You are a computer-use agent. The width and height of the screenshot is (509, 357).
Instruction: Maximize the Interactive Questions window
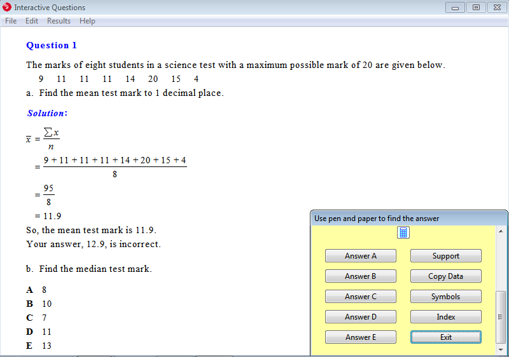click(x=475, y=8)
